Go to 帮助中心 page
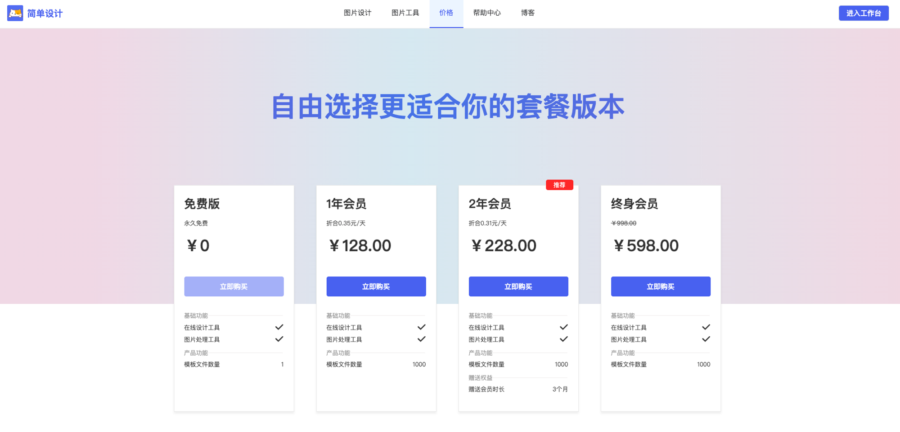Image resolution: width=900 pixels, height=432 pixels. point(486,13)
